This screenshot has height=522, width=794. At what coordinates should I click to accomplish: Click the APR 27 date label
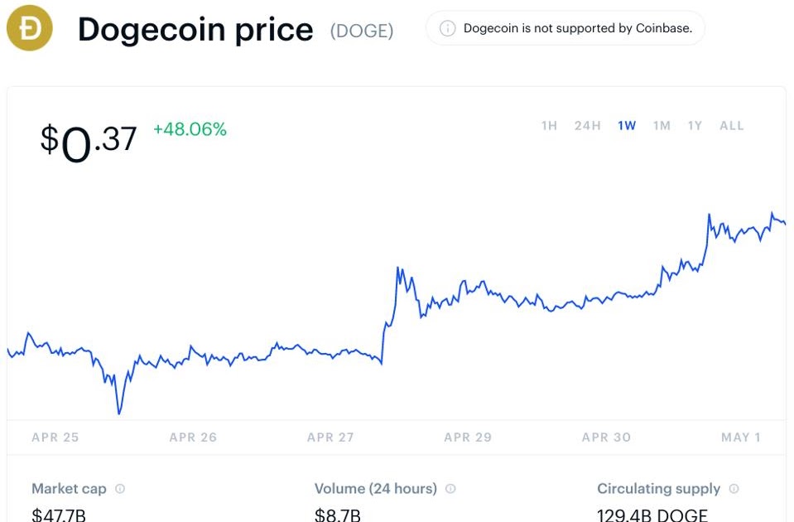(330, 437)
